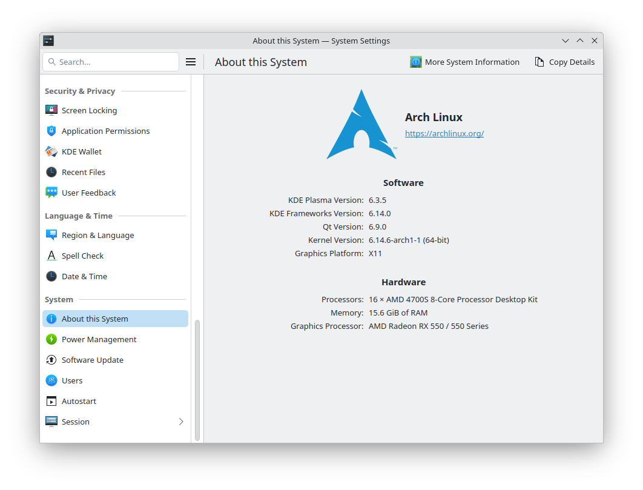Click the User Feedback speech bubble icon
This screenshot has width=643, height=490.
(x=51, y=193)
